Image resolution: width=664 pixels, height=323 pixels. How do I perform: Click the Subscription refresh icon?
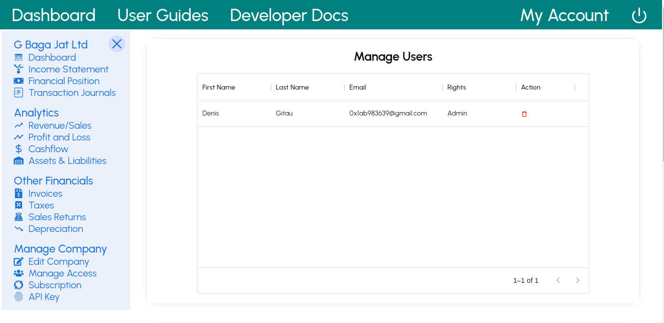tap(19, 285)
